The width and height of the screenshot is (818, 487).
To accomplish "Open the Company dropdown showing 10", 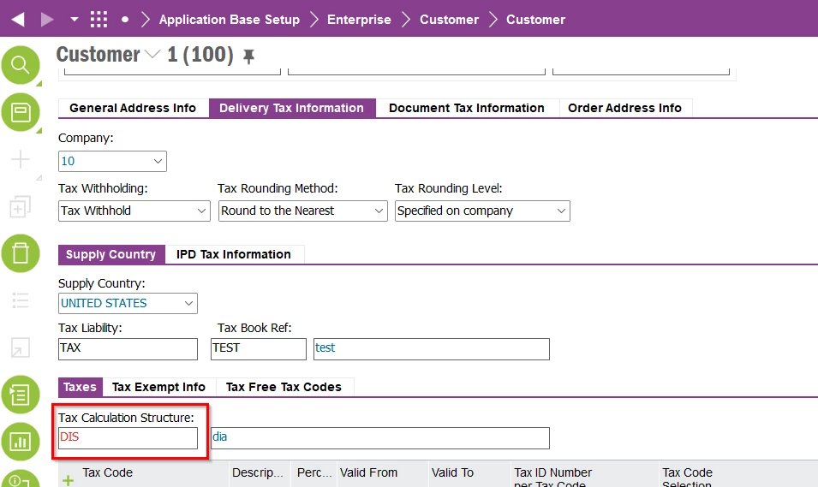I will [113, 161].
